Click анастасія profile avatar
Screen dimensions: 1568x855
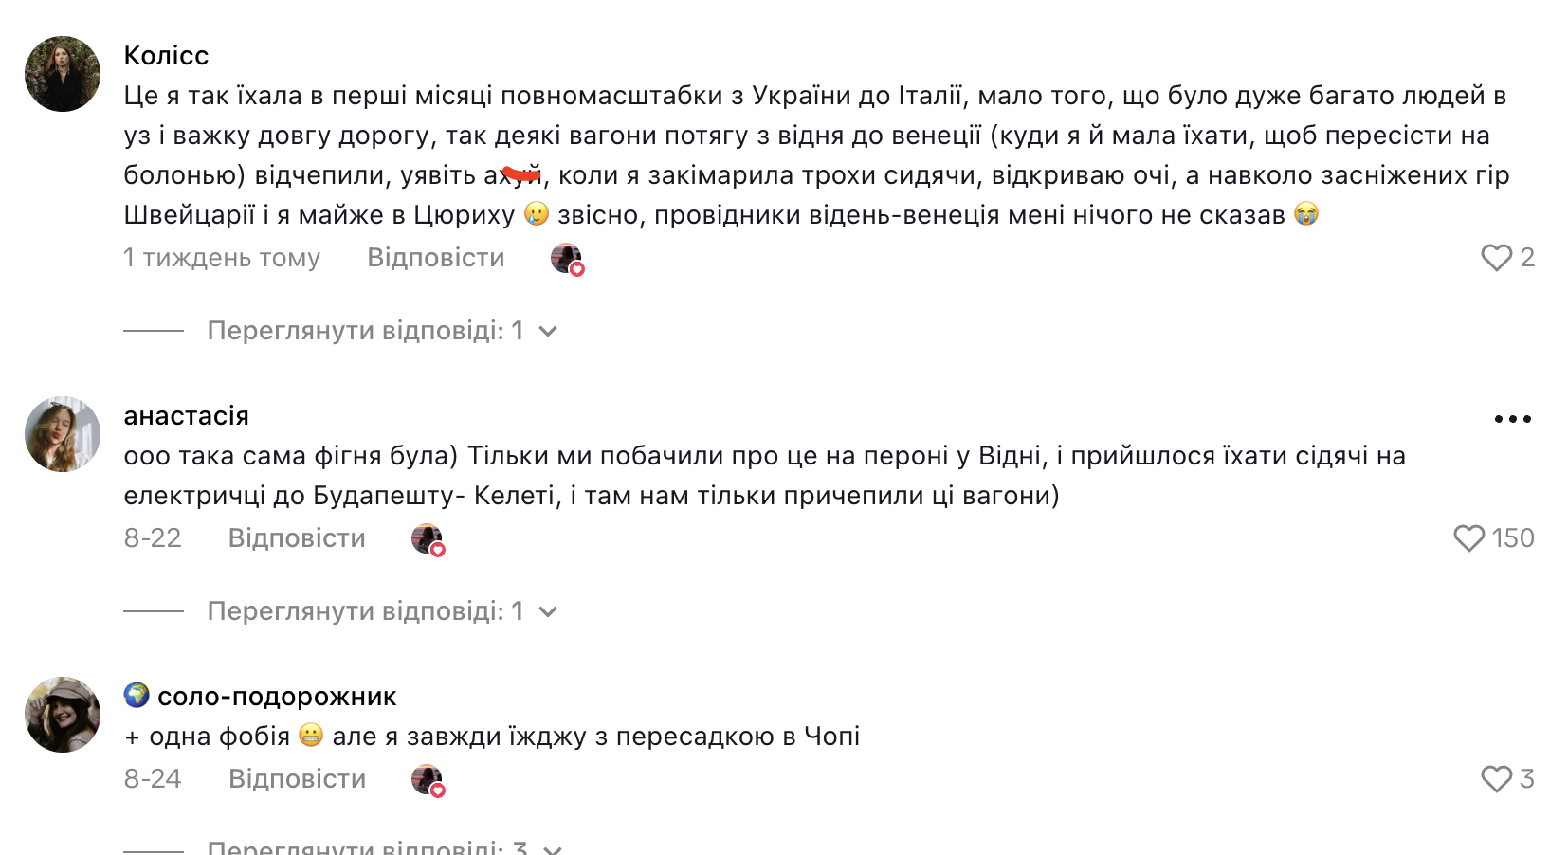(63, 434)
